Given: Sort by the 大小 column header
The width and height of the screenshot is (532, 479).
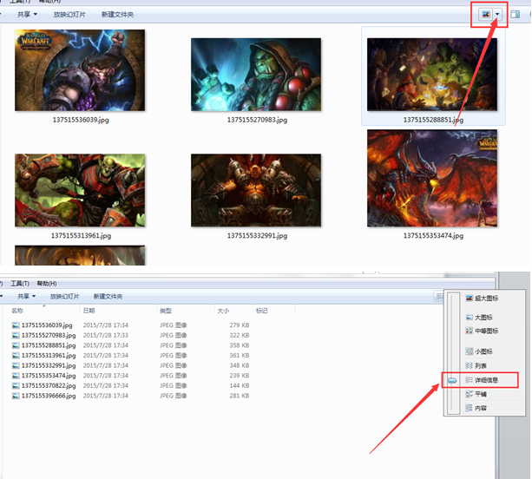Looking at the screenshot, I should coord(223,311).
